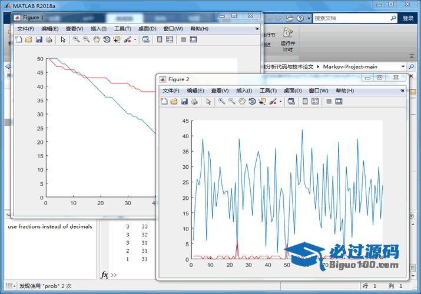The height and width of the screenshot is (294, 421).
Task: Open Brush color dropdown arrow in Figure 1
Action: [x=135, y=39]
